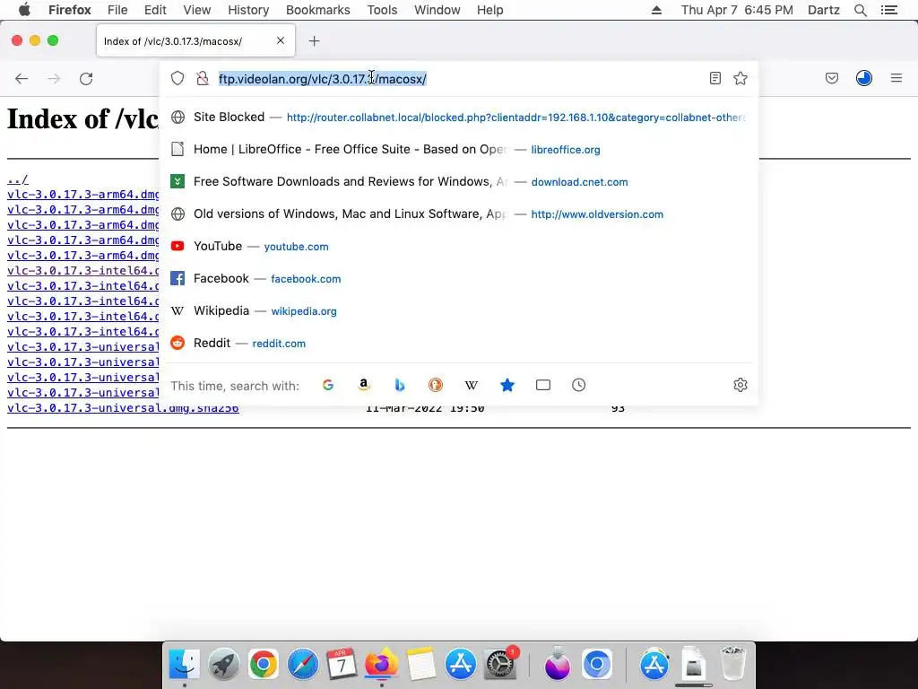
Task: Close the Index of /vlc tab
Action: click(x=281, y=40)
